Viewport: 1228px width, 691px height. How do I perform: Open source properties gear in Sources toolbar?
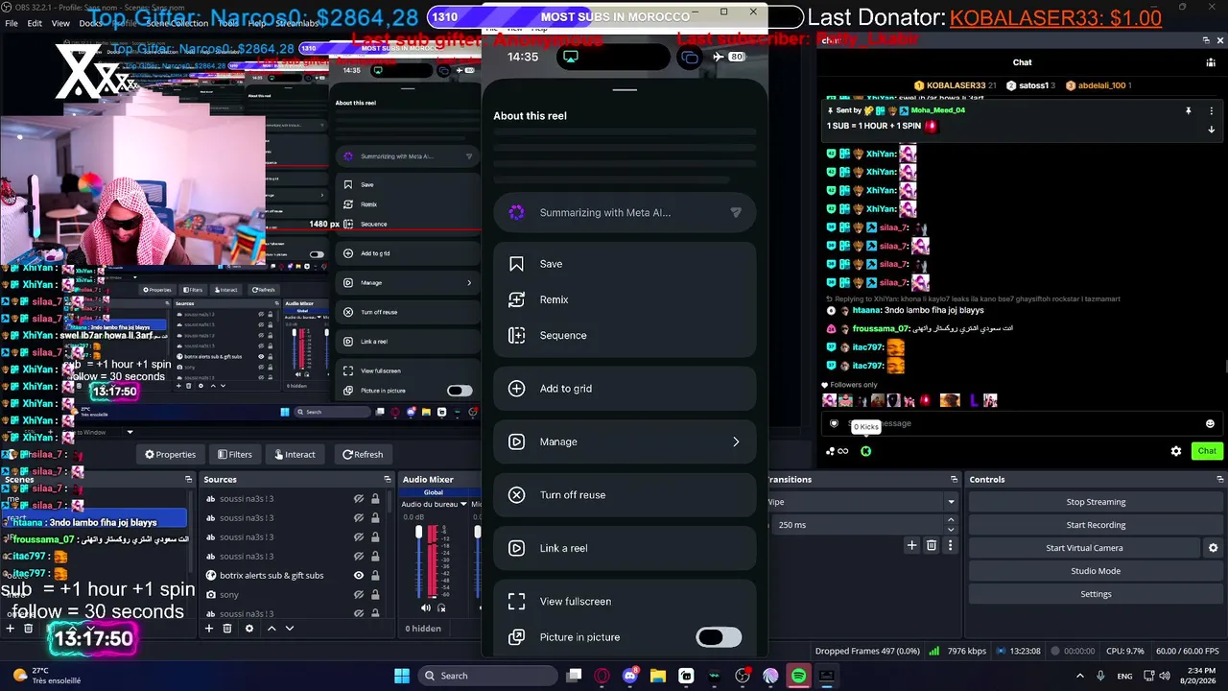(x=249, y=629)
